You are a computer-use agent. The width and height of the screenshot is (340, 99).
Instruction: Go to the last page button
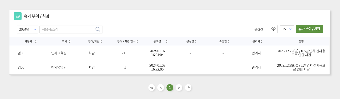pyautogui.click(x=188, y=88)
